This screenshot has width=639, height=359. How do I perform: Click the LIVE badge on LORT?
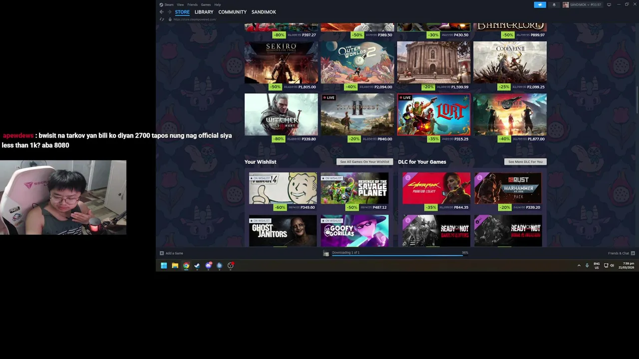pos(405,98)
